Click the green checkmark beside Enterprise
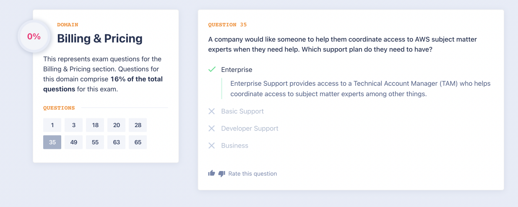Screen dimensions: 518x207 pos(212,69)
